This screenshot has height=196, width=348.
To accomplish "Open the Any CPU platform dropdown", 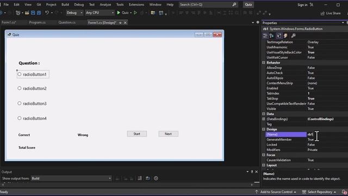I will 100,13.
